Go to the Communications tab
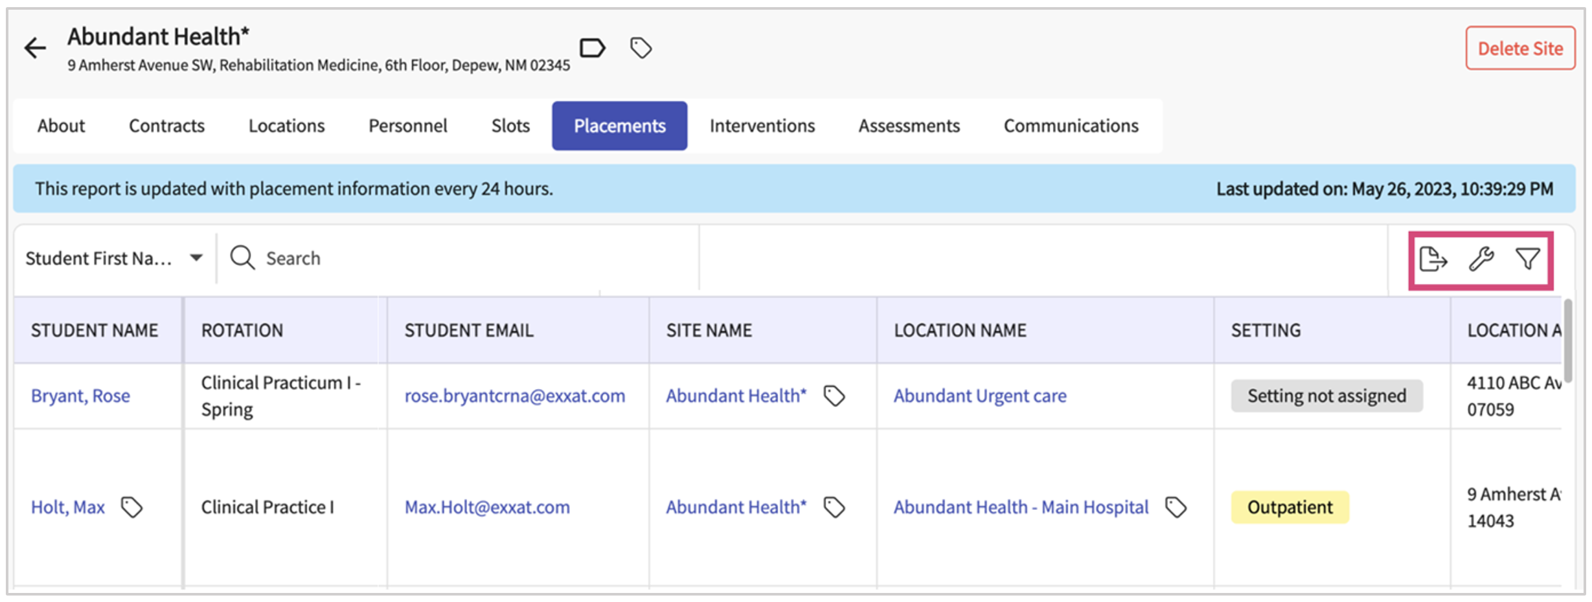Image resolution: width=1592 pixels, height=602 pixels. [x=1071, y=126]
